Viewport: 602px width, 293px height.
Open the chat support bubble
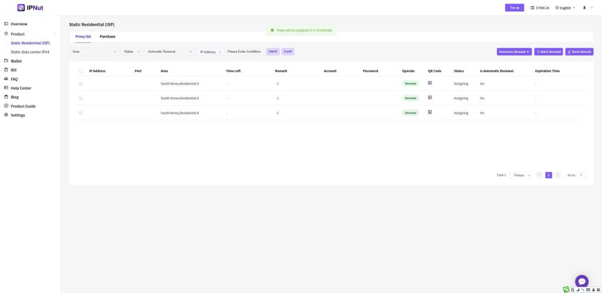click(581, 281)
